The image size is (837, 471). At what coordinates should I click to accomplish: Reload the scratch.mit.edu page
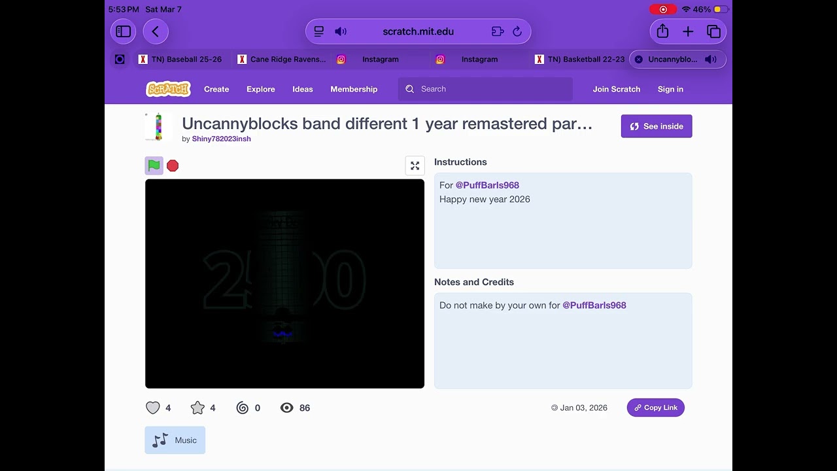[517, 31]
